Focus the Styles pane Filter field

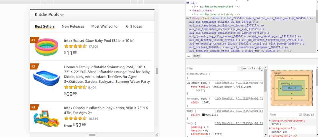[x=212, y=68]
